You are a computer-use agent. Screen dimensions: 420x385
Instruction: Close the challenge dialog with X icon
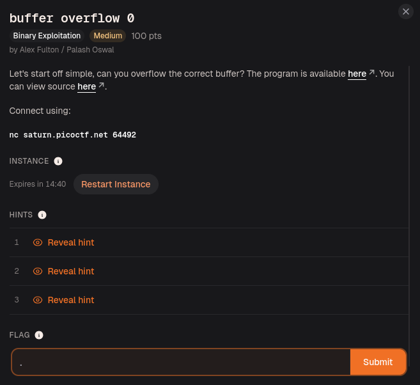[406, 12]
